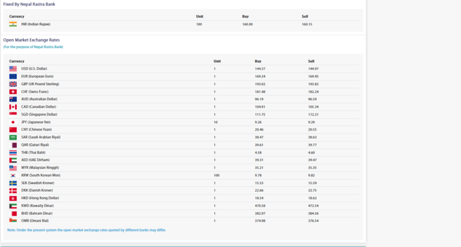461x247 pixels.
Task: Select the 'OMR (Omani Rial)' currency label
Action: coord(35,221)
